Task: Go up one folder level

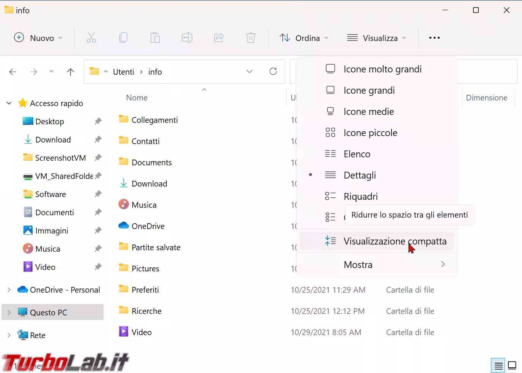Action: (71, 72)
